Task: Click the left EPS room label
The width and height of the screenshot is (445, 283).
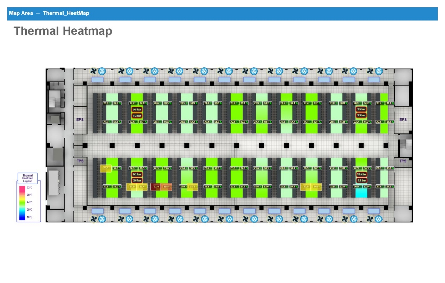Action: [80, 119]
